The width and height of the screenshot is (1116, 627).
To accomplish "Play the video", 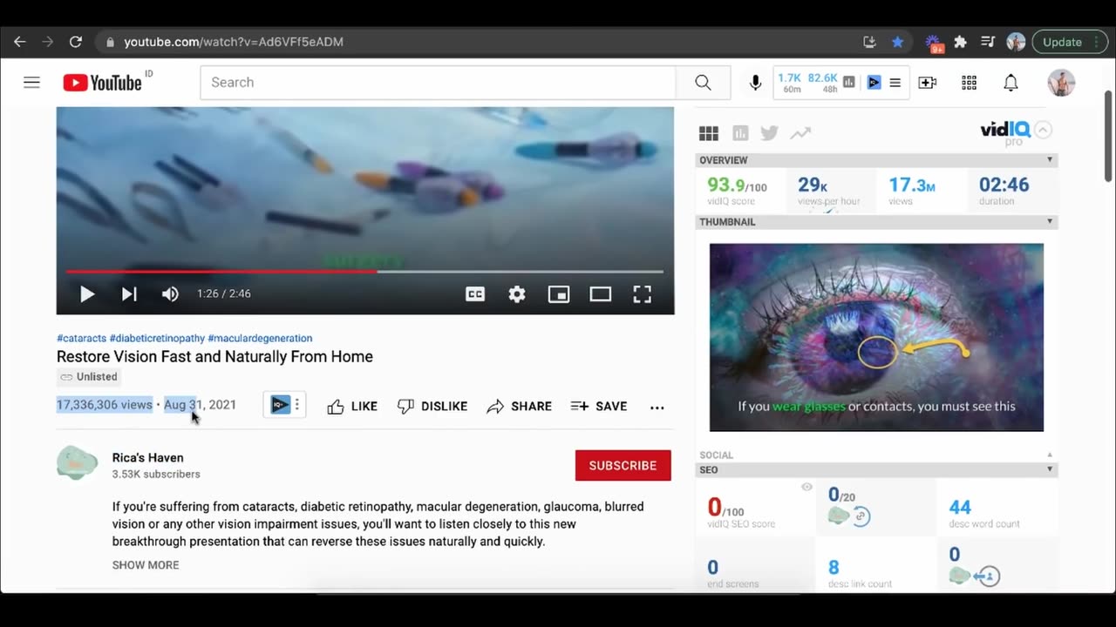I will pyautogui.click(x=87, y=294).
